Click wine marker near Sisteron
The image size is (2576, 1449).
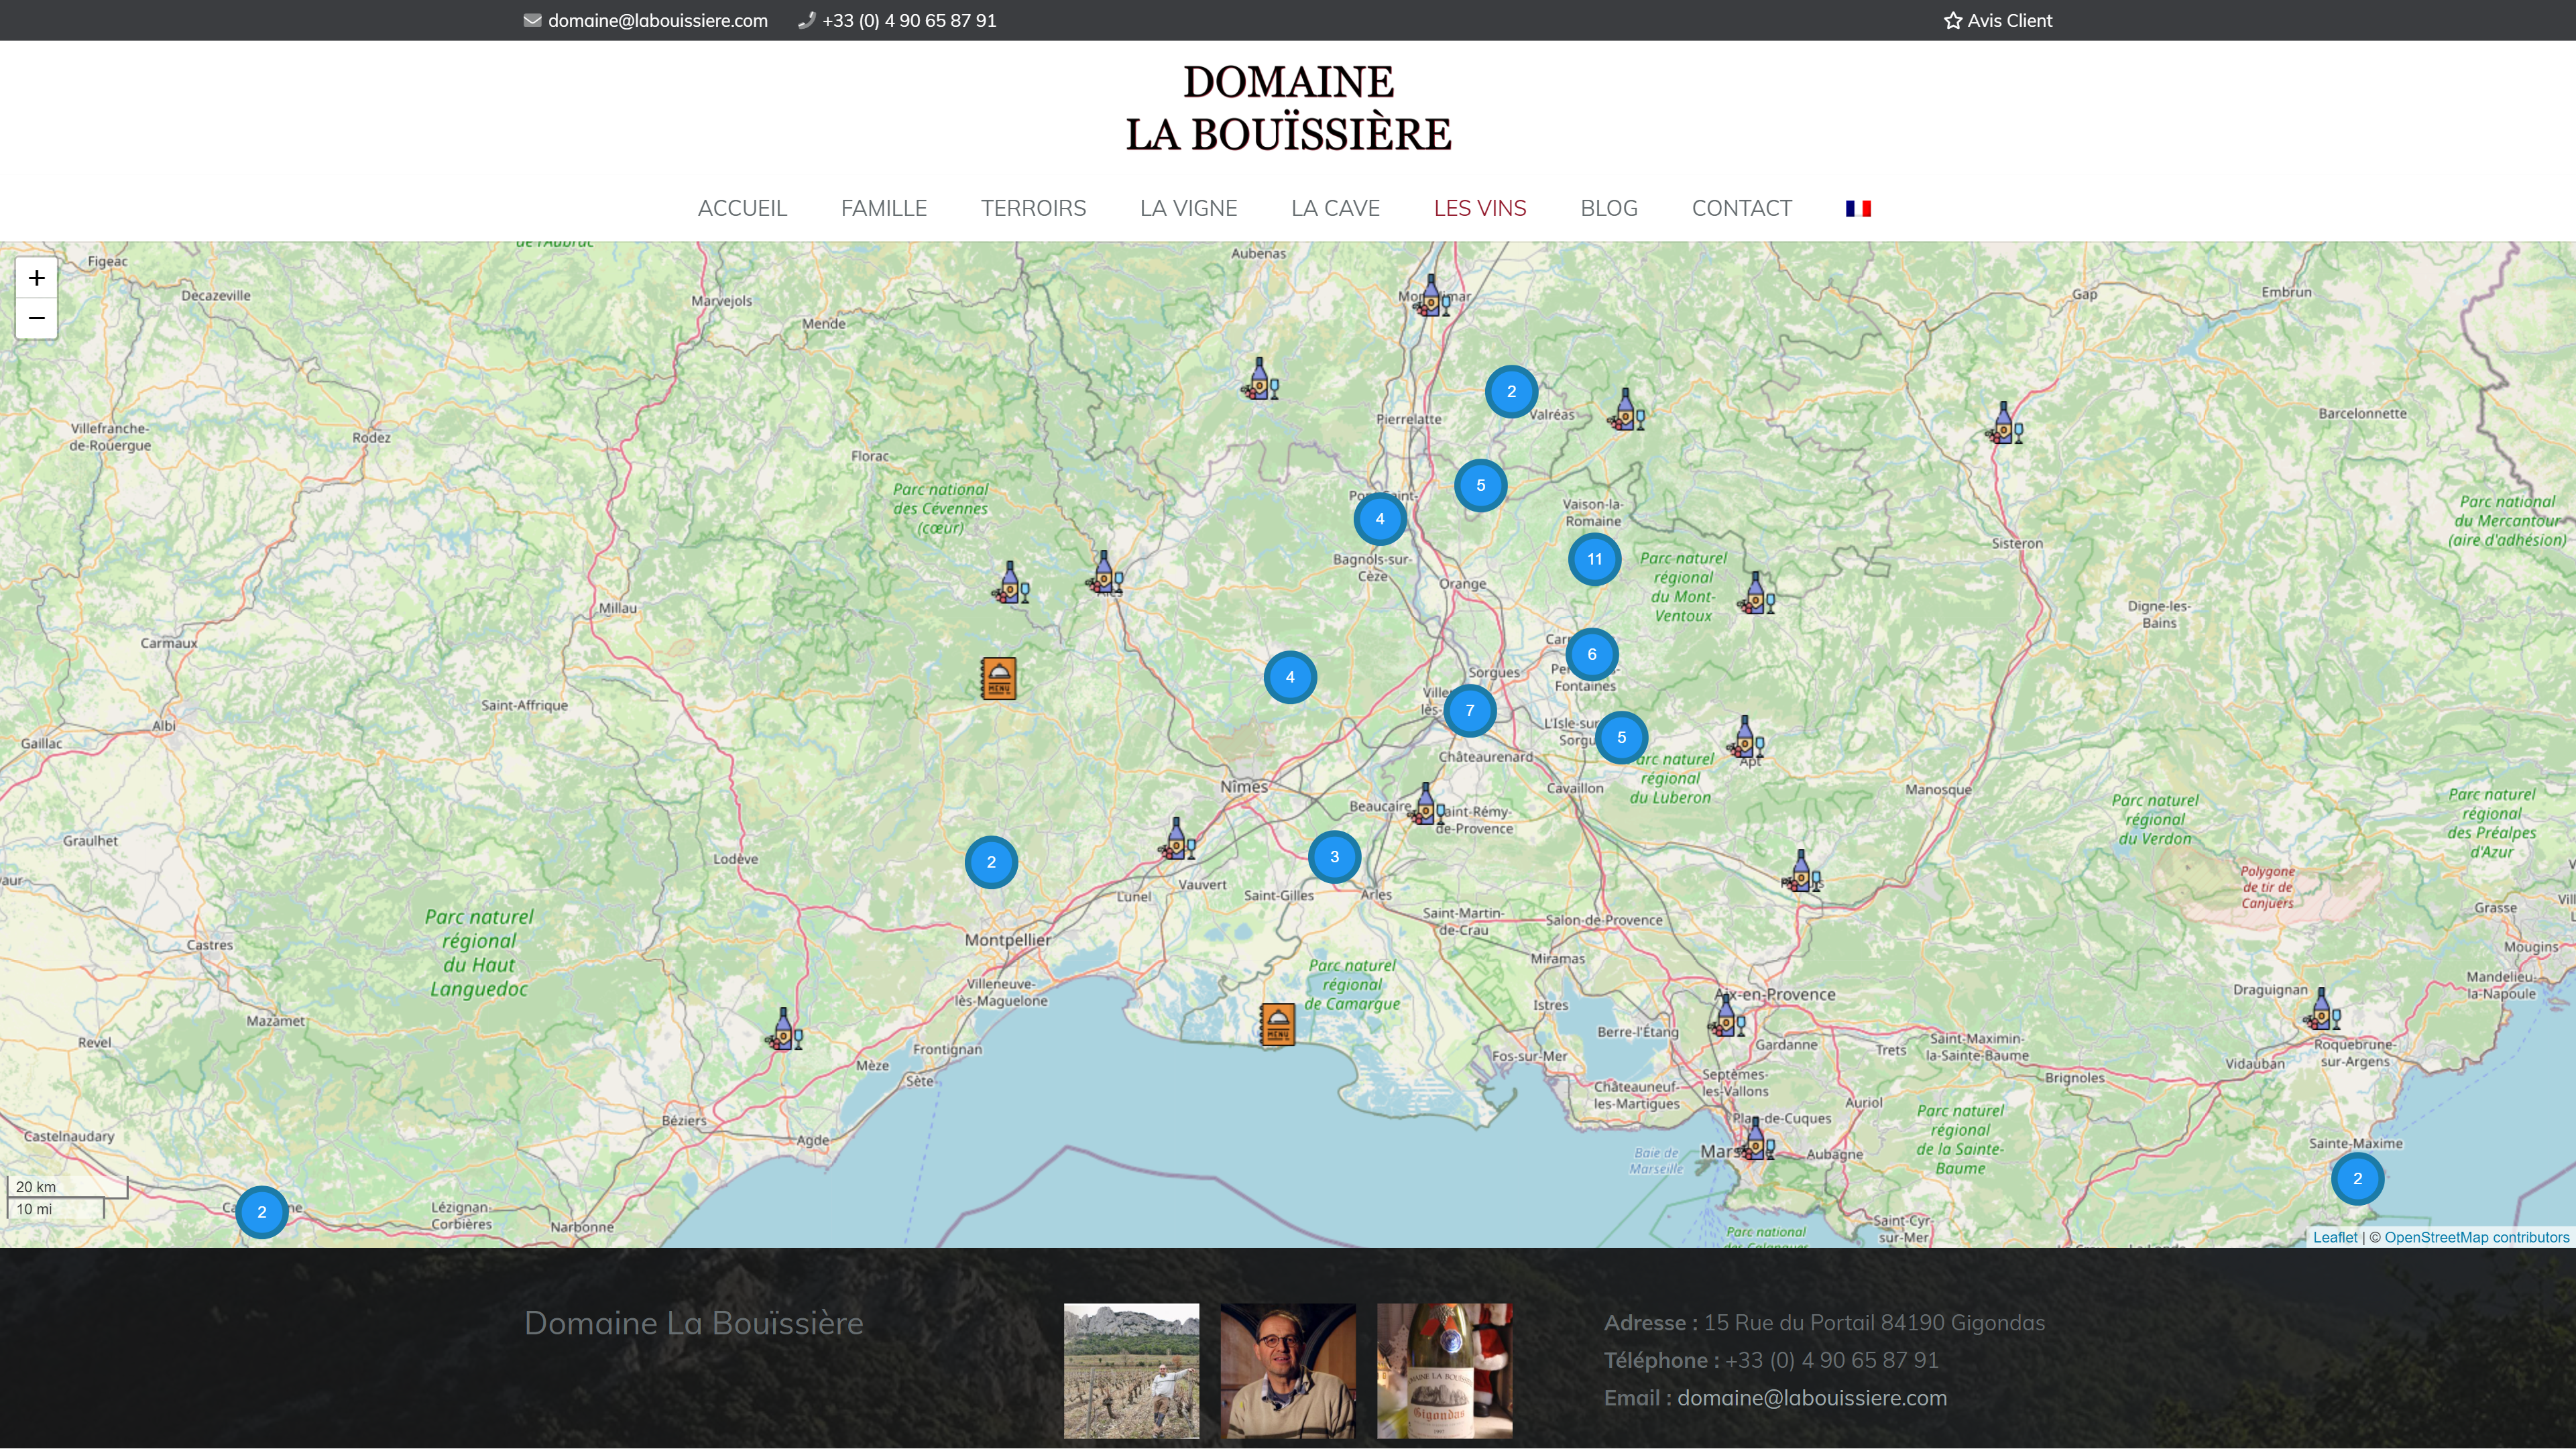coord(2004,423)
